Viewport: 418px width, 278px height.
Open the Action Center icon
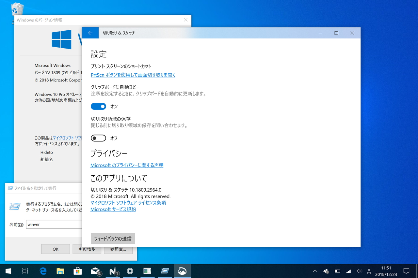tap(406, 271)
